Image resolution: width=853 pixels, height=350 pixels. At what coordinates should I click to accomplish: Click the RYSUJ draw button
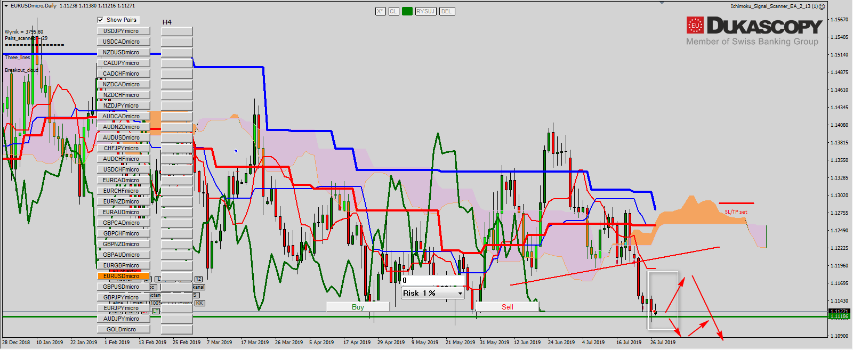(425, 11)
